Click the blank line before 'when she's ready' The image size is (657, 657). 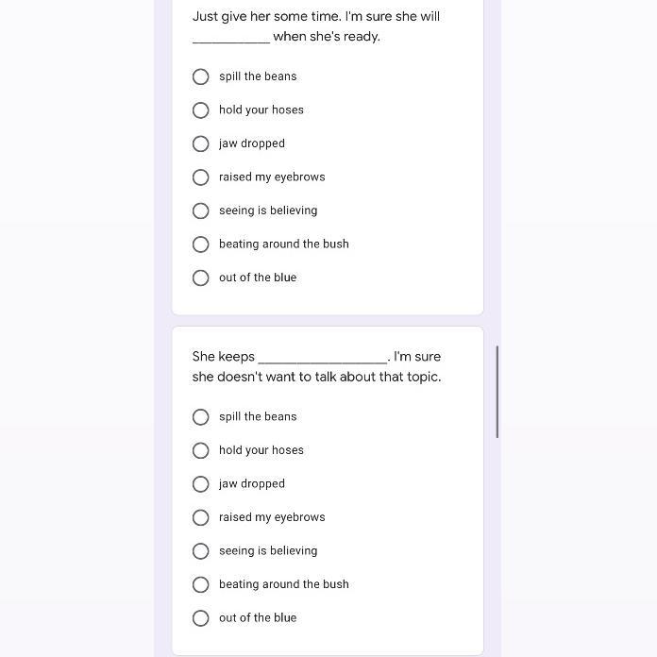(231, 39)
